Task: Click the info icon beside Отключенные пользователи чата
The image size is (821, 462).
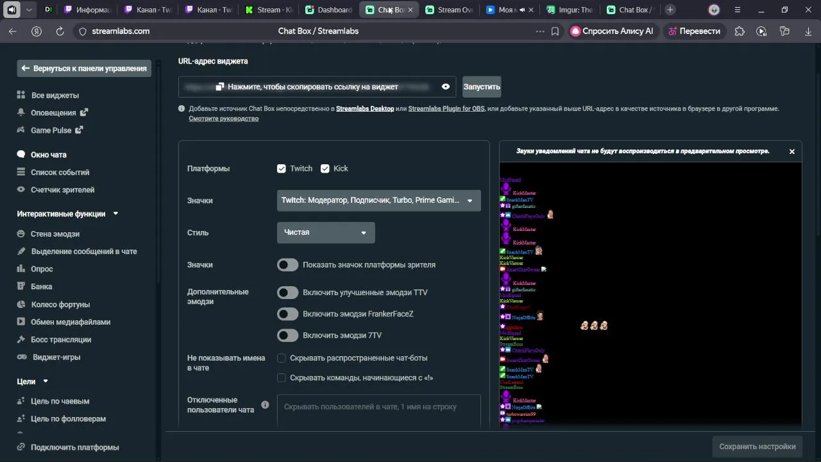Action: (x=265, y=405)
